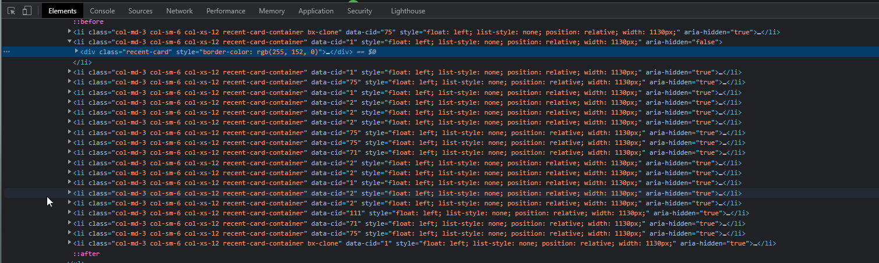Expand the last bx-clone li with data-cid 1

click(70, 243)
